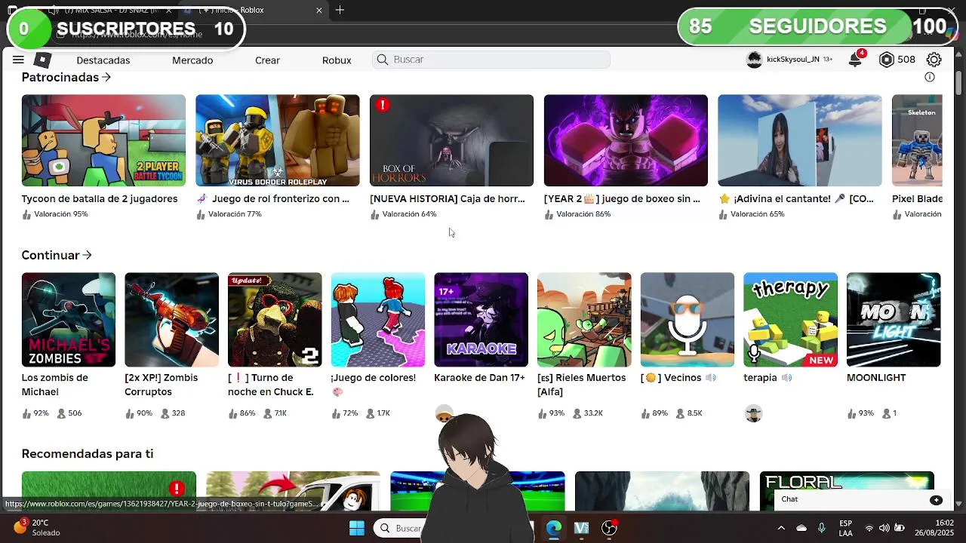The width and height of the screenshot is (966, 543).
Task: Click the Buscar search field
Action: click(491, 60)
